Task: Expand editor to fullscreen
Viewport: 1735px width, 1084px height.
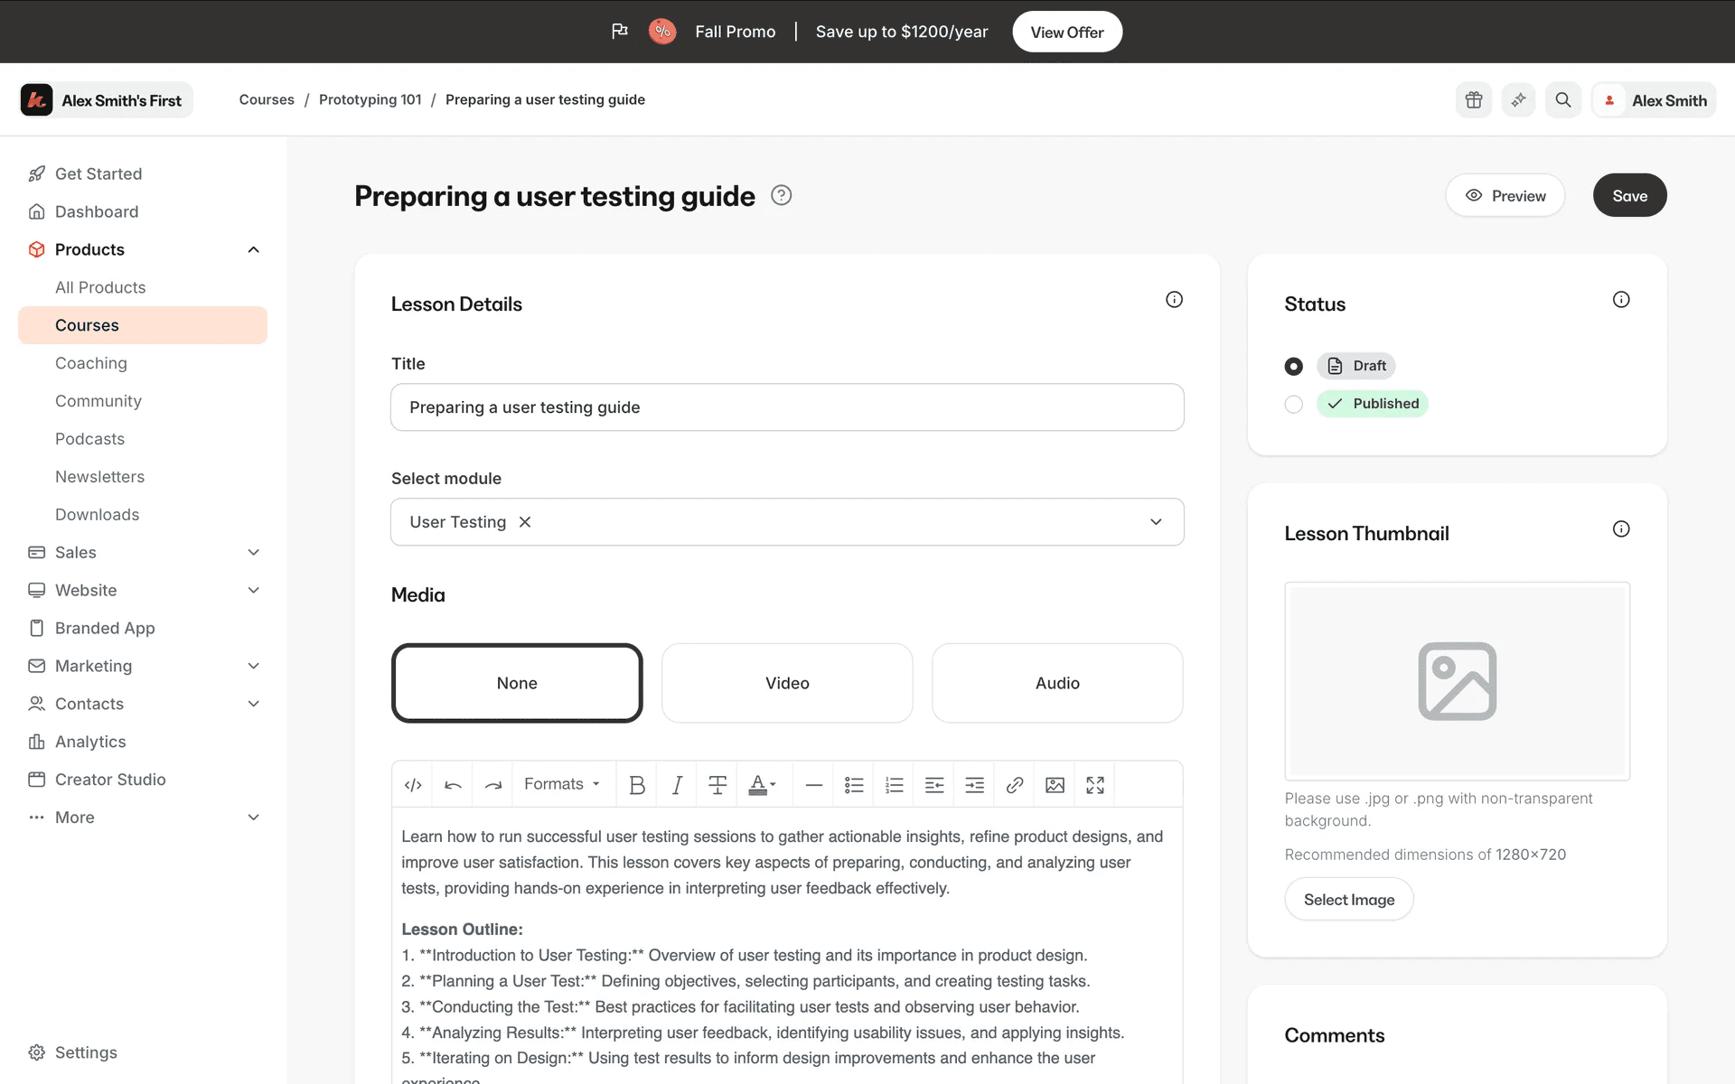Action: tap(1095, 785)
